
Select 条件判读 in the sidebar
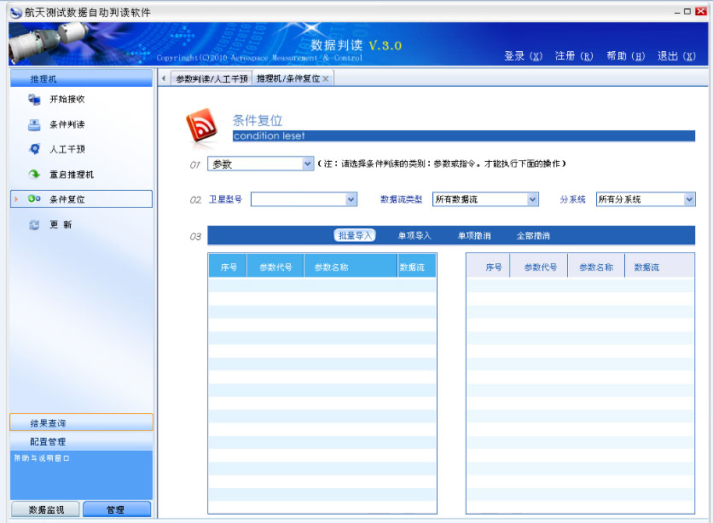67,124
